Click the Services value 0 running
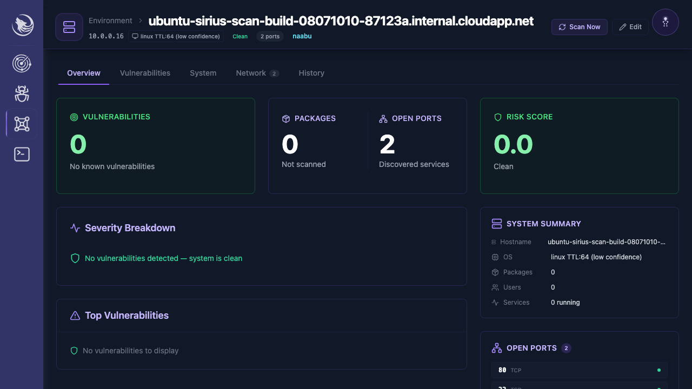692x389 pixels. [565, 303]
